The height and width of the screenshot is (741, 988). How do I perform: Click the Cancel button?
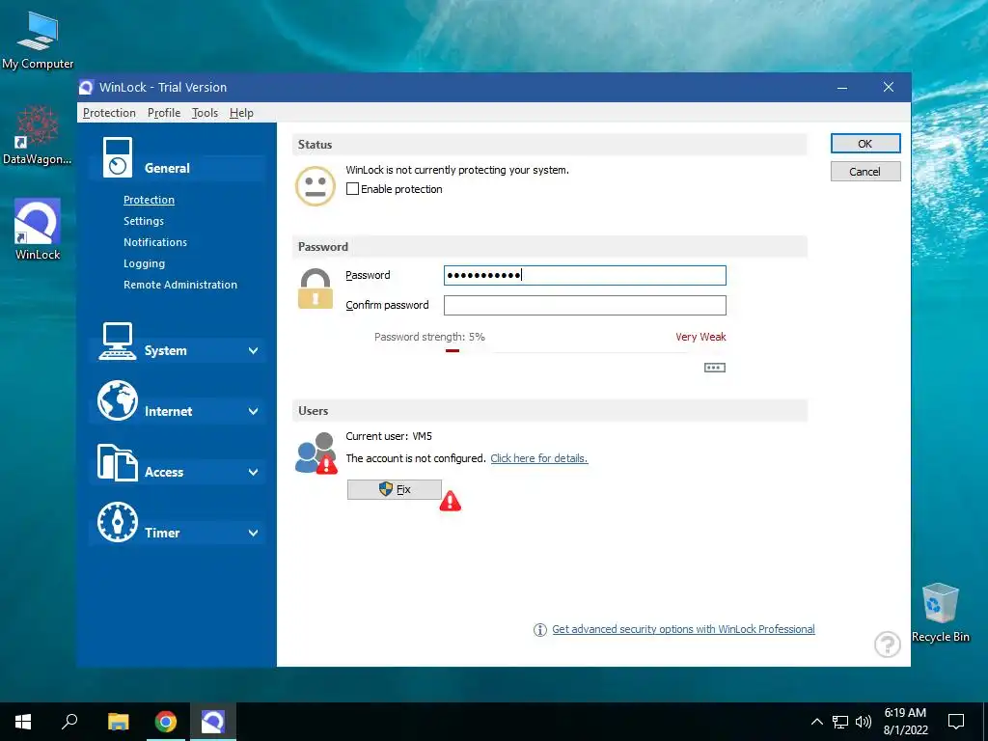pos(865,172)
